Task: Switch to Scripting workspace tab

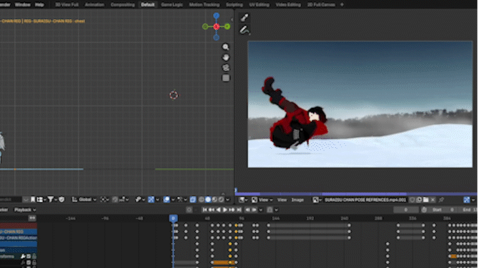Action: coord(234,5)
